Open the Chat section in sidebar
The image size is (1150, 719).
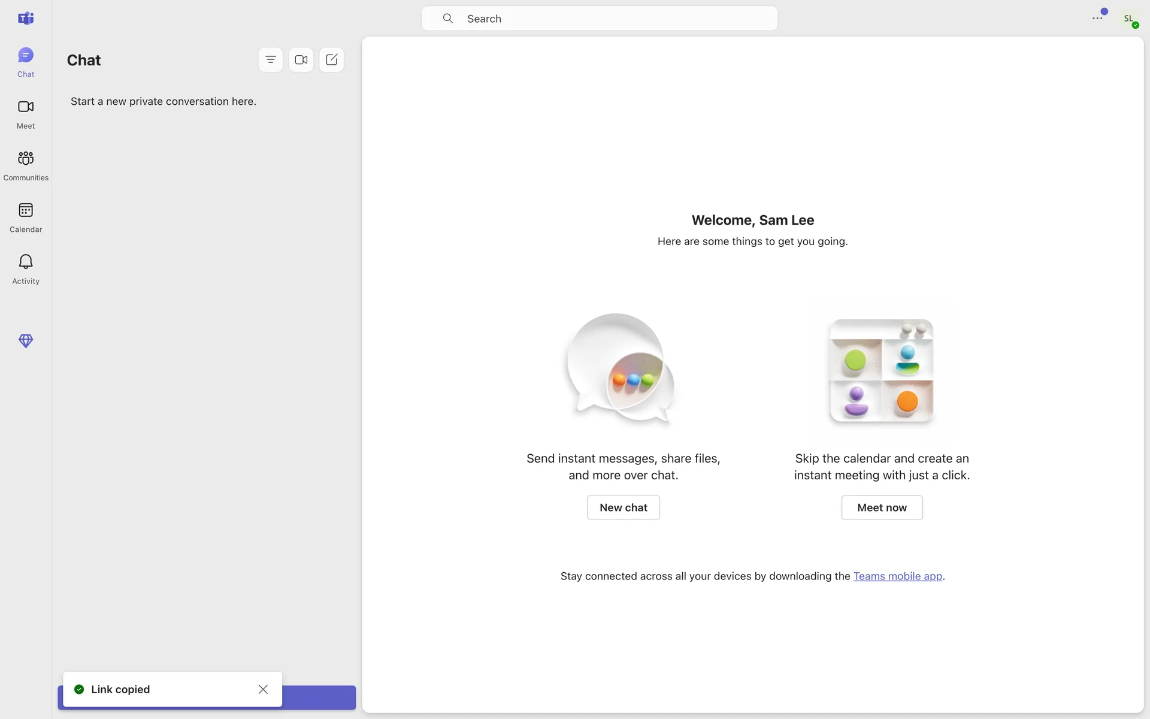coord(26,62)
